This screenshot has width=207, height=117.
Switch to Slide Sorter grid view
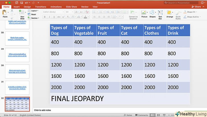(158, 115)
